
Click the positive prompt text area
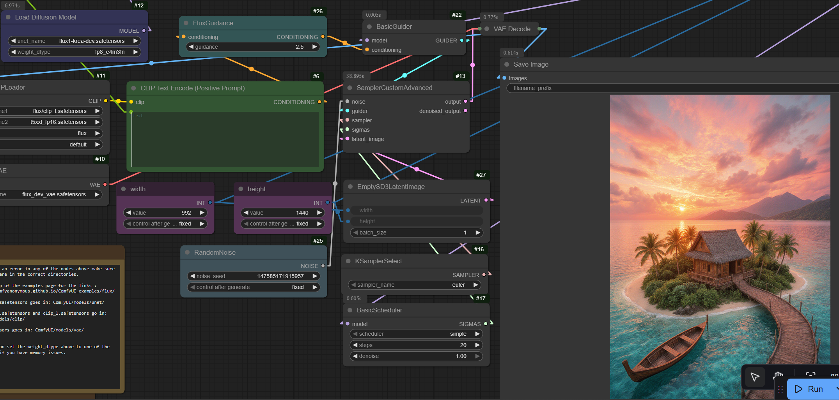pos(225,139)
